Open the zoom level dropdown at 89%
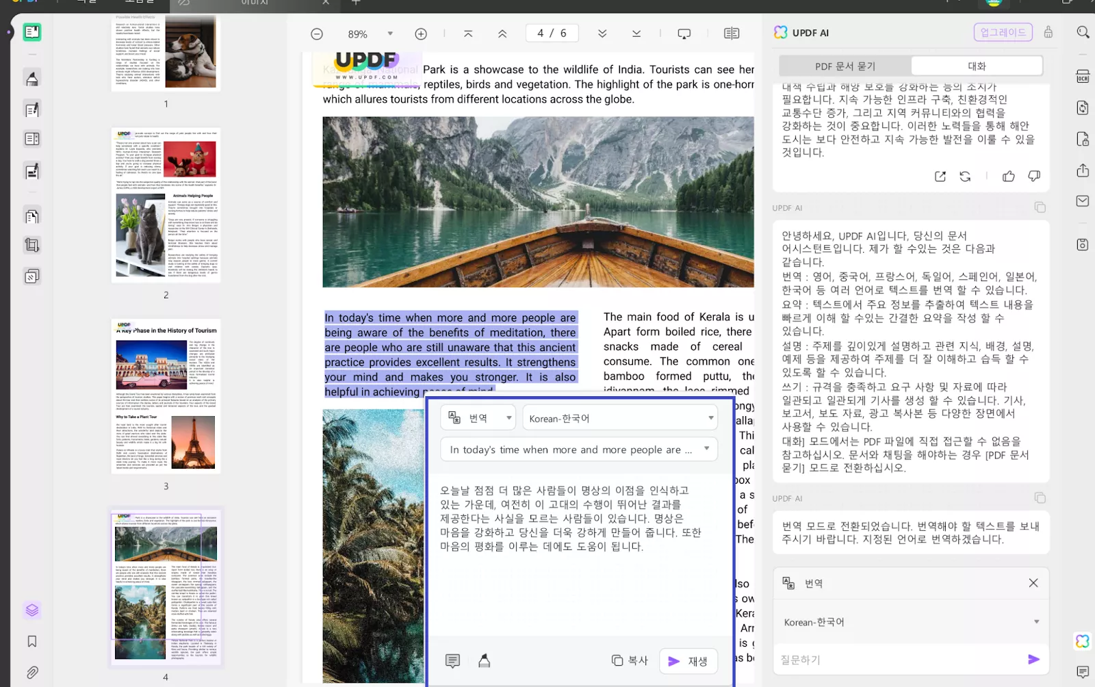The width and height of the screenshot is (1095, 687). click(390, 34)
